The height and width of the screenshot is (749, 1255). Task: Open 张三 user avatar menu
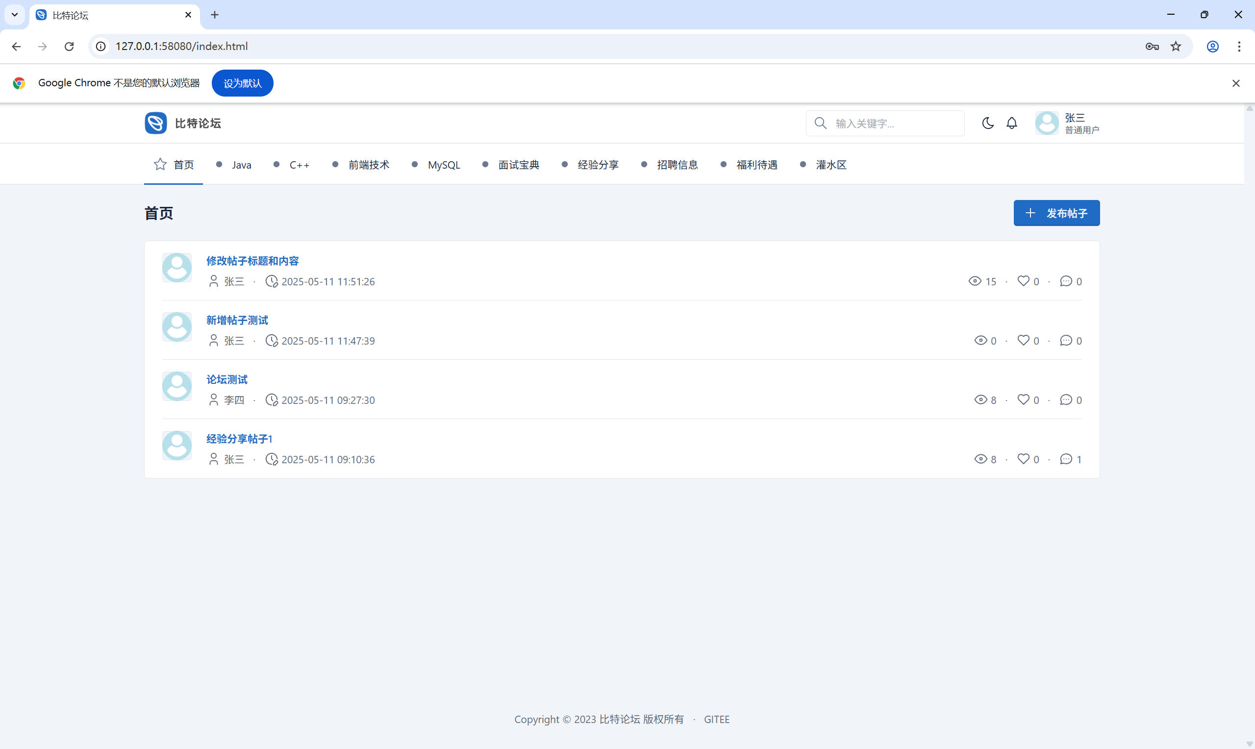tap(1047, 123)
